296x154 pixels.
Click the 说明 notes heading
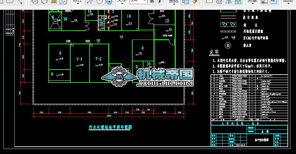click(x=214, y=52)
